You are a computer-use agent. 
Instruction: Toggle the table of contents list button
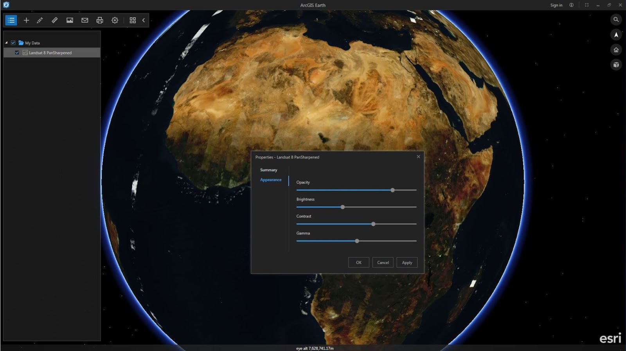pyautogui.click(x=11, y=20)
